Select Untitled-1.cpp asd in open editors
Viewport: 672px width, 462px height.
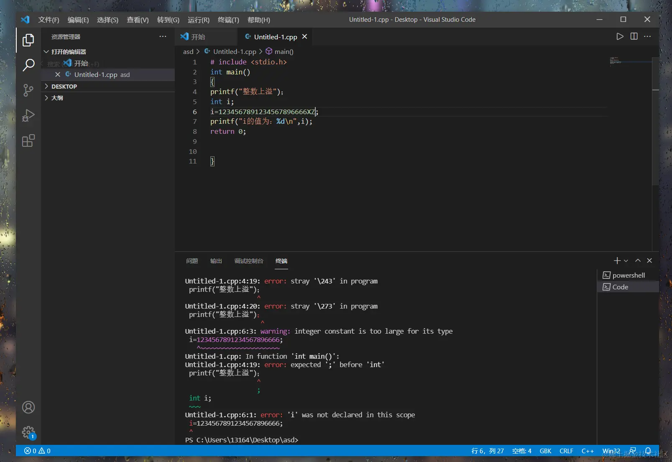pos(108,74)
